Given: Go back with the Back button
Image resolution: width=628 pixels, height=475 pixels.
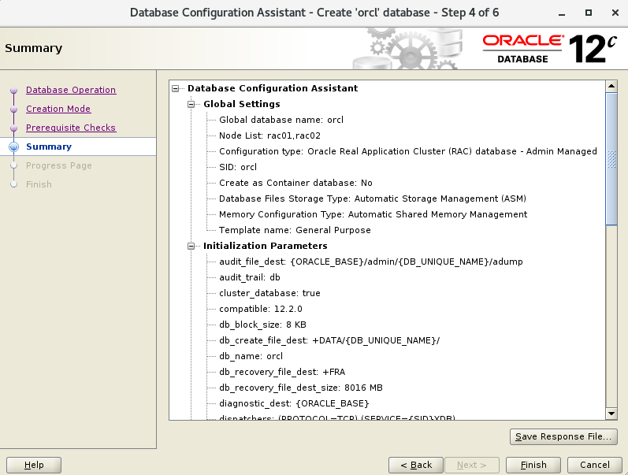Looking at the screenshot, I should [x=416, y=465].
